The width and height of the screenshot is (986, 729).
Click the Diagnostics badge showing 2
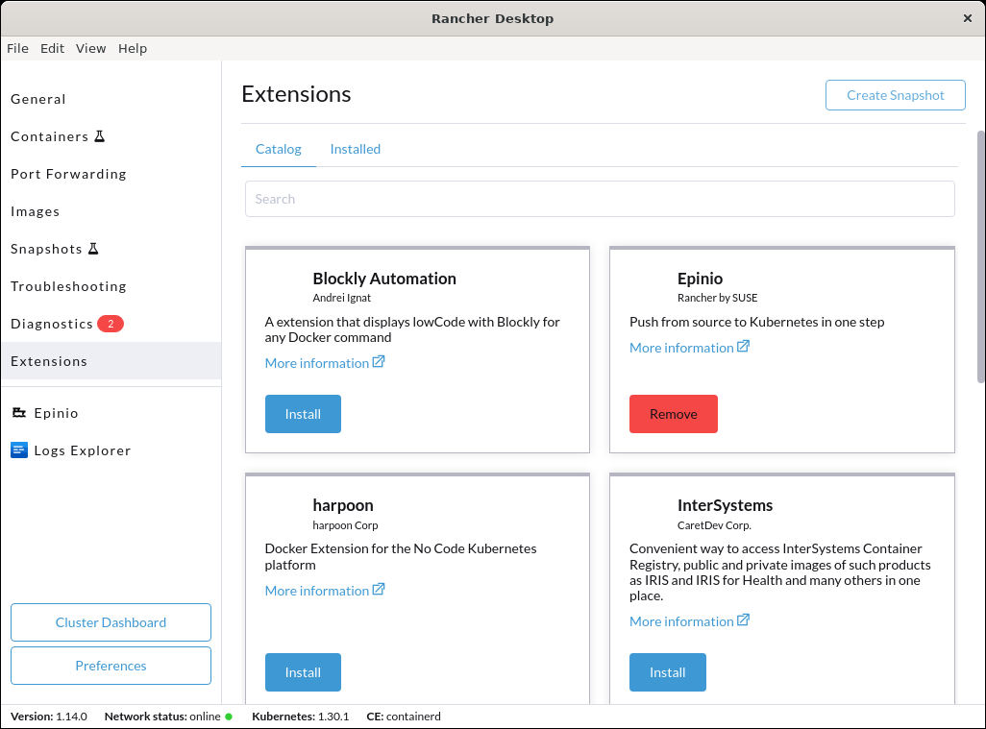tap(111, 324)
